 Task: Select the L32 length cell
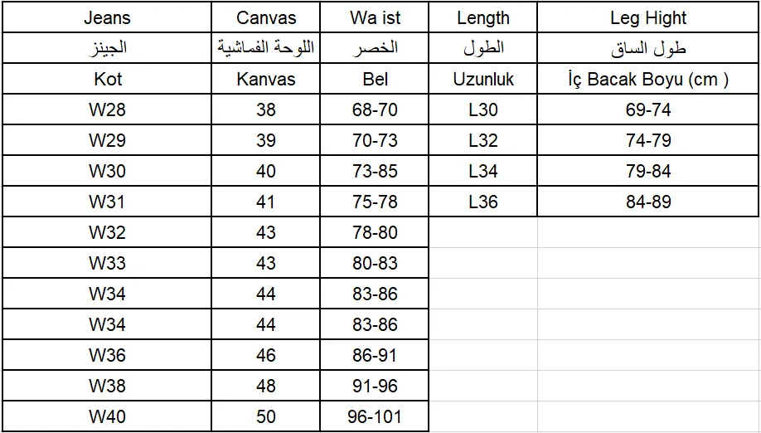coord(482,140)
